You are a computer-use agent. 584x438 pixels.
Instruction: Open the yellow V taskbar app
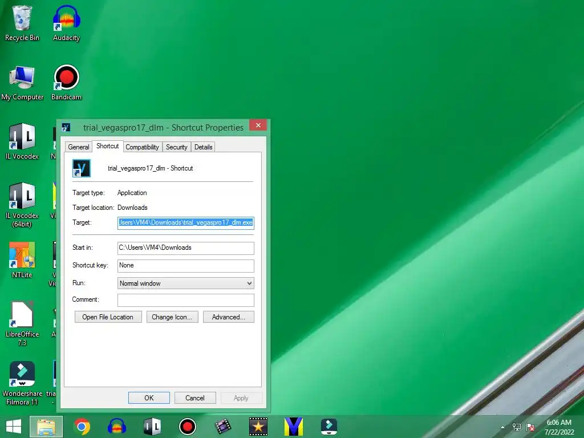click(294, 427)
